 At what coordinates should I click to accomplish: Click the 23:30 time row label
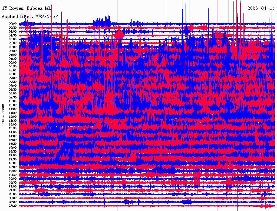pyautogui.click(x=13, y=206)
